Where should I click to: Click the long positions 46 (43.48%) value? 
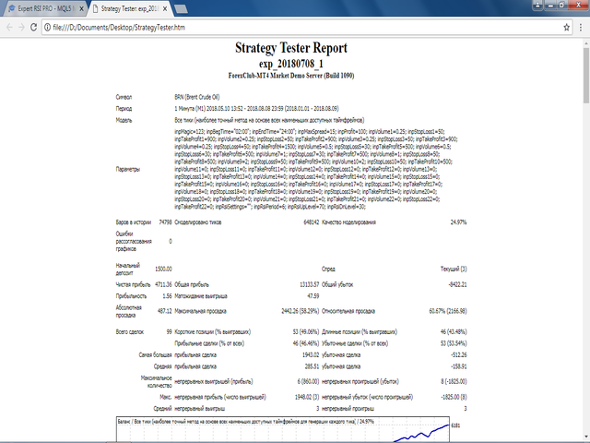click(x=454, y=332)
